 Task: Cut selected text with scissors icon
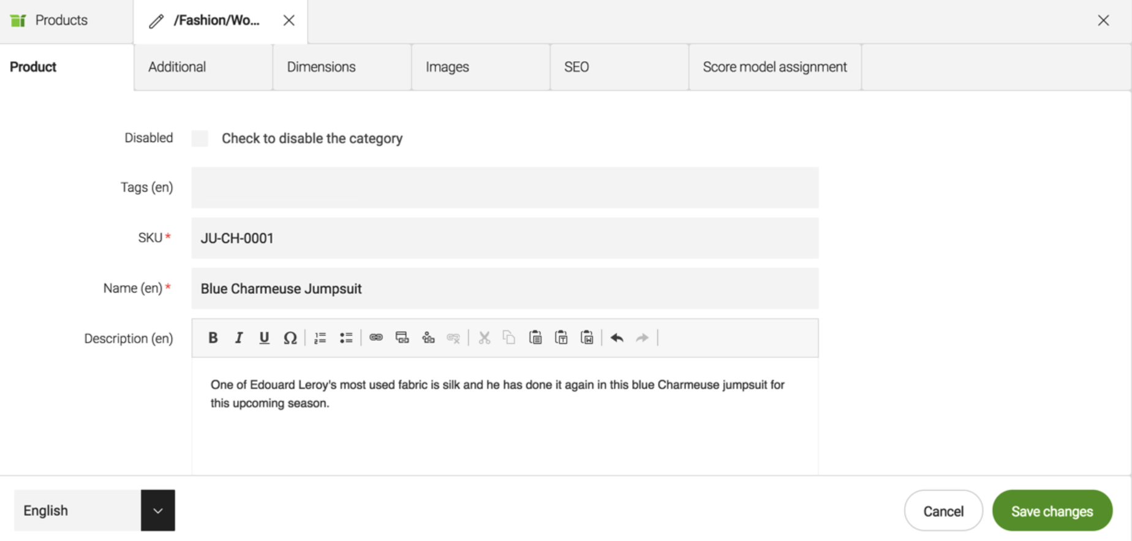point(485,338)
